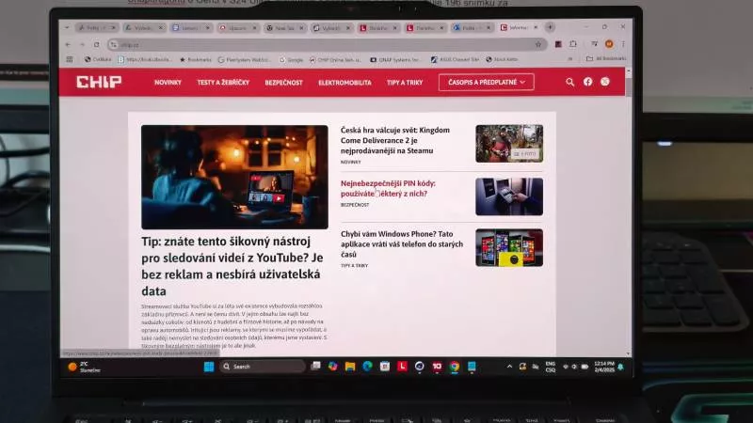Open a new browser tab with plus button

coord(550,28)
